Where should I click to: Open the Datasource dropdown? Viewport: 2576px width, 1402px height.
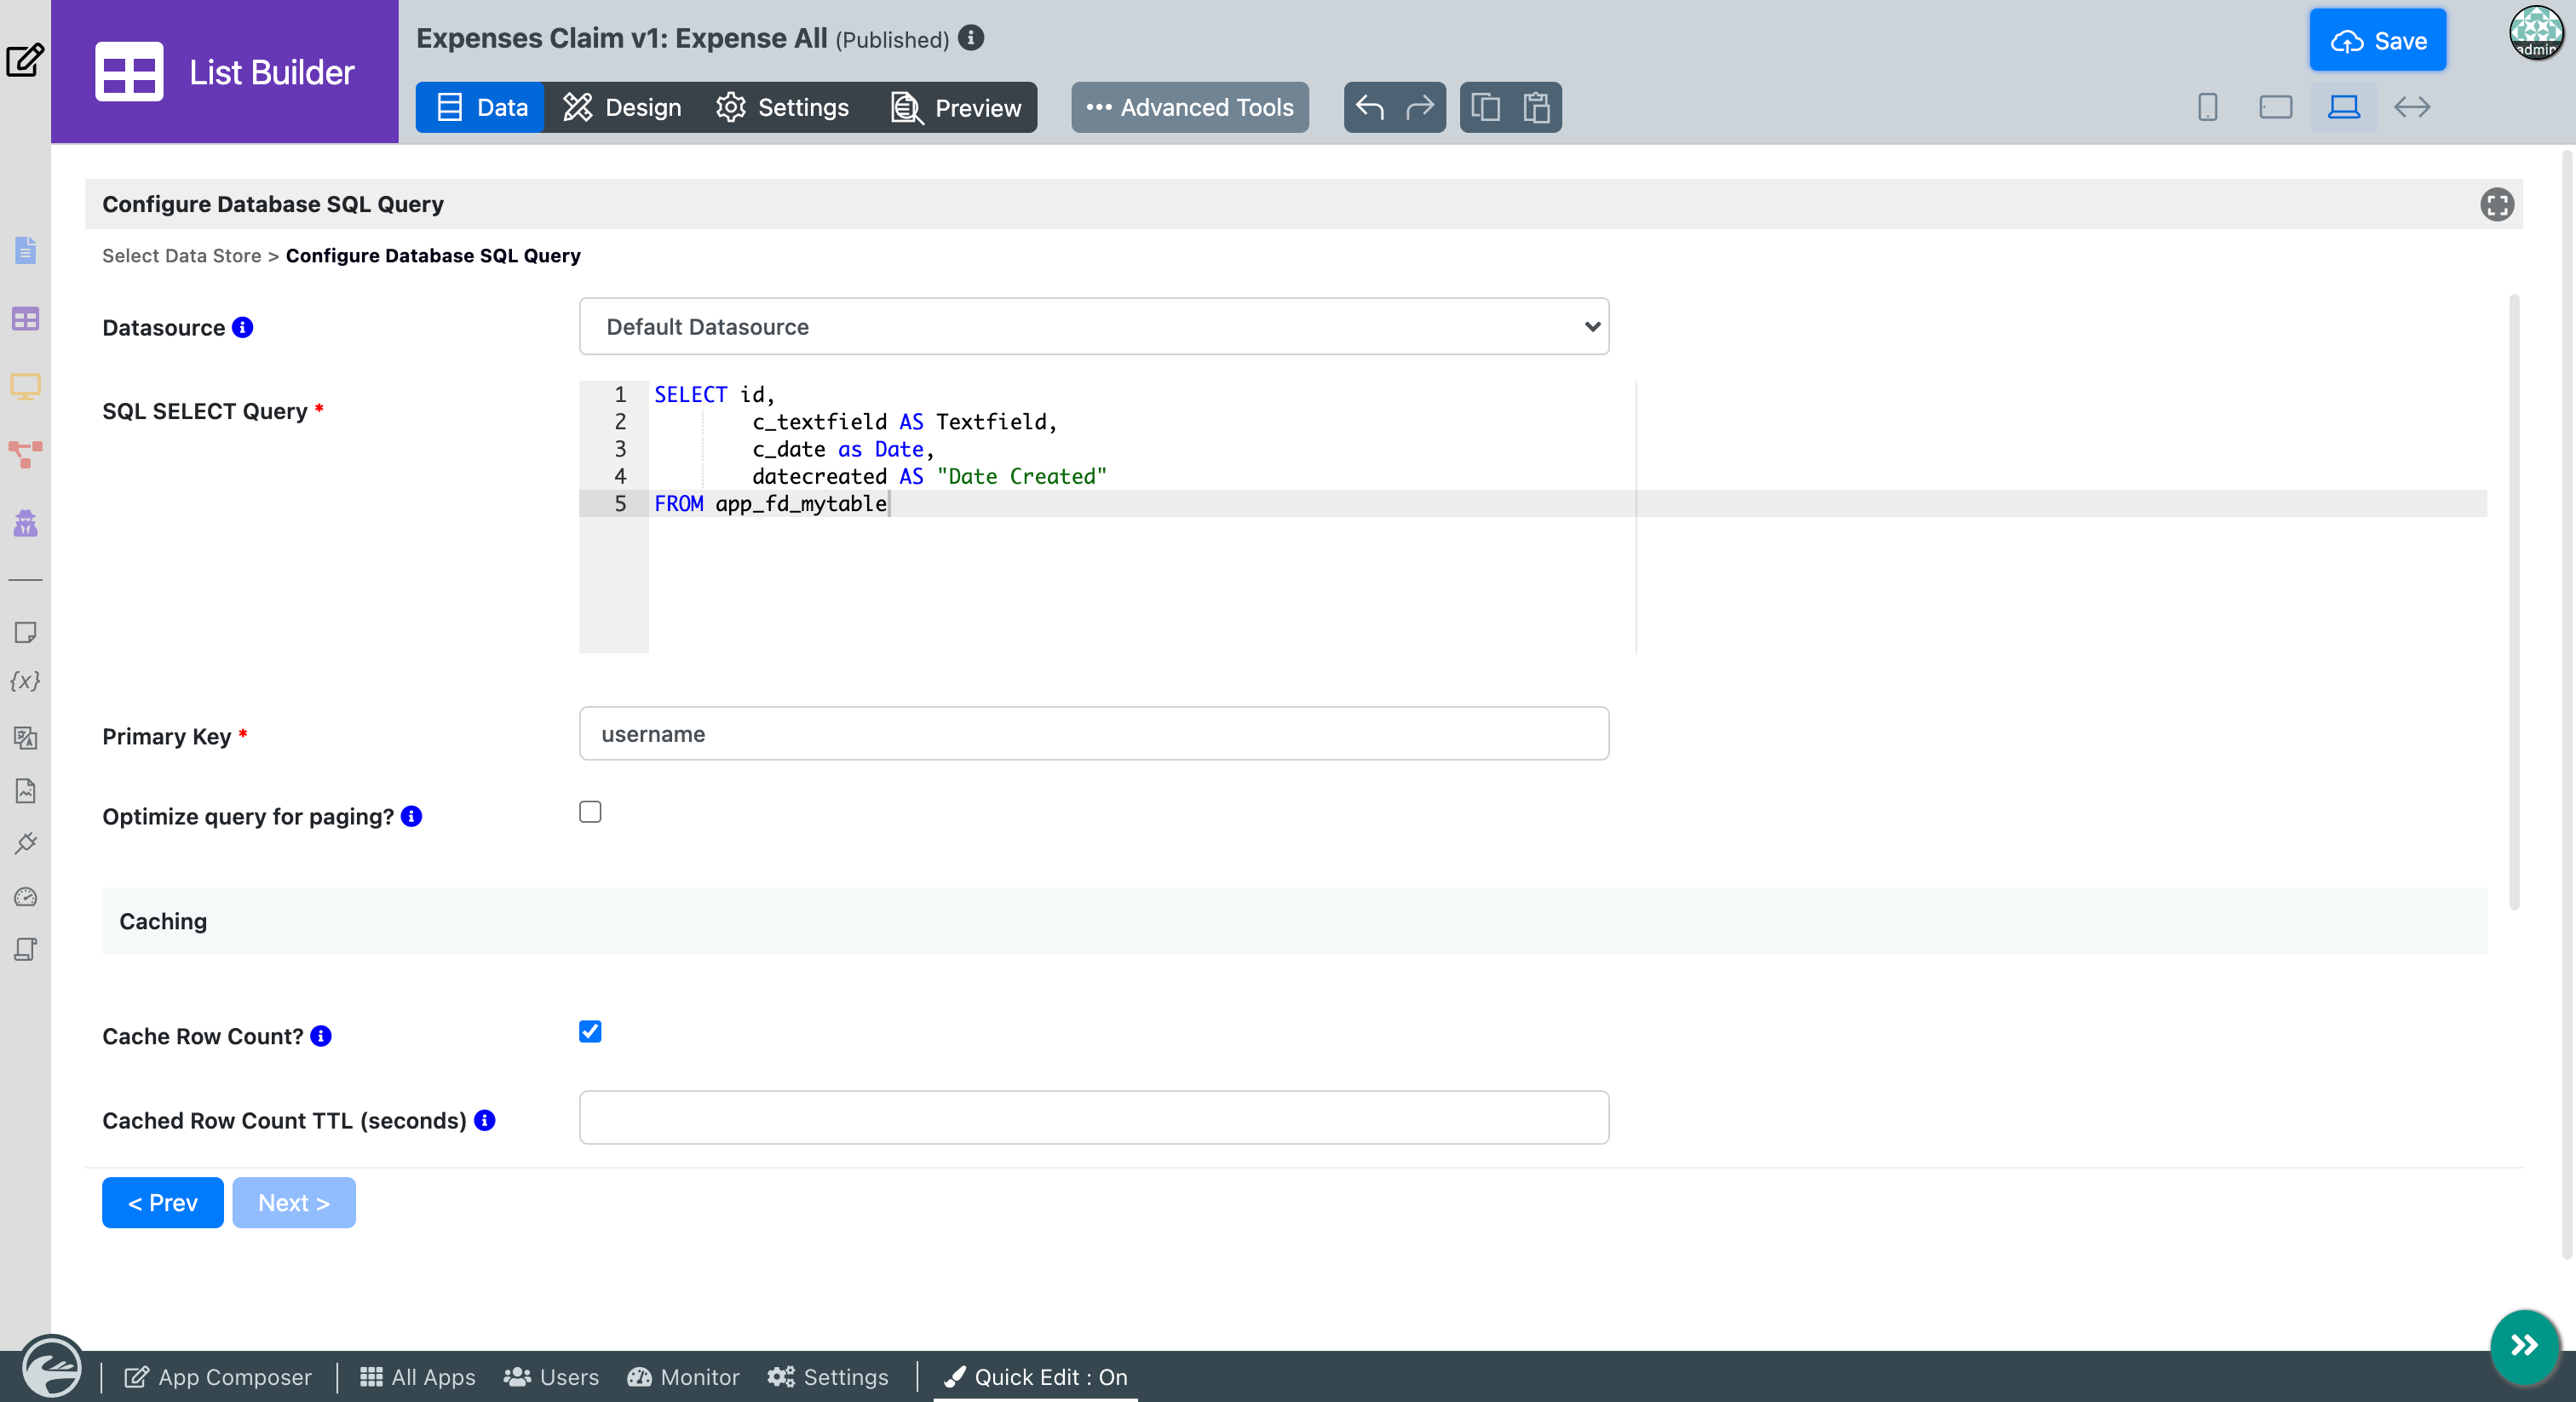[x=1093, y=327]
